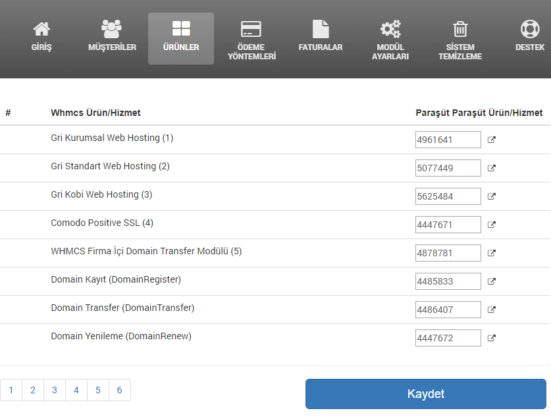Screen dimensions: 551x419
Task: Open Ödeme Yöntemleri payment methods
Action: point(251,40)
